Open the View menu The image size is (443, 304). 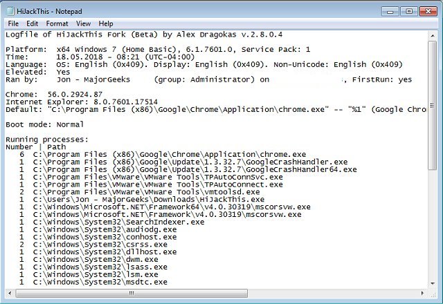[x=83, y=23]
